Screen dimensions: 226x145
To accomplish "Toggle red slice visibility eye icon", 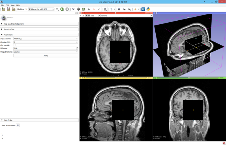I will [86, 16].
